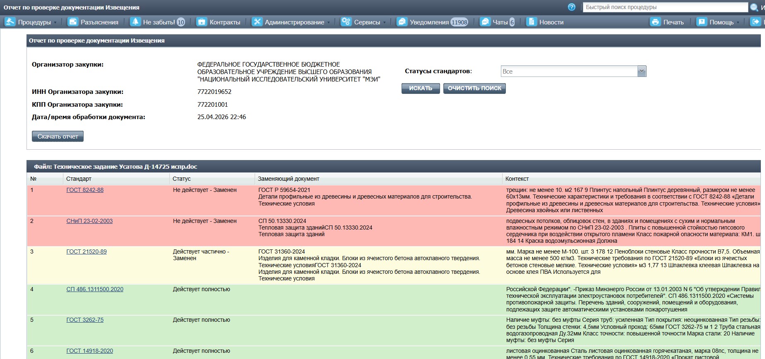Open the ГОСТ 14918-2020 link

pos(89,351)
